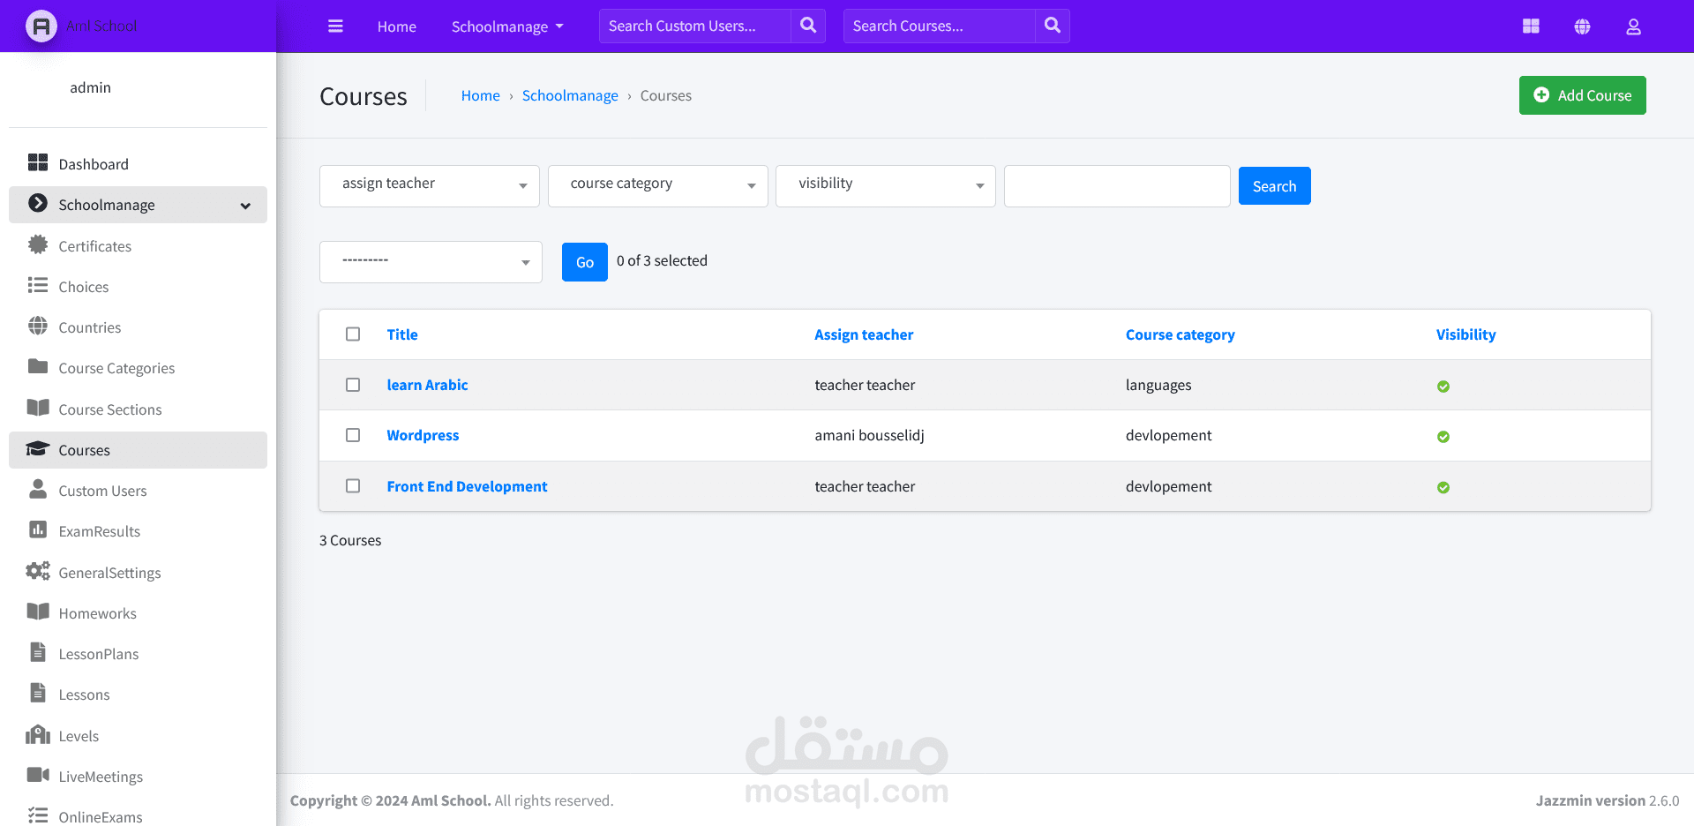Image resolution: width=1694 pixels, height=826 pixels.
Task: Click the Certificates badge icon in sidebar
Action: tap(38, 244)
